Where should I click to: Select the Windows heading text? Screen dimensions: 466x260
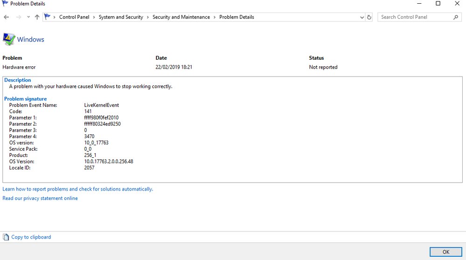31,39
